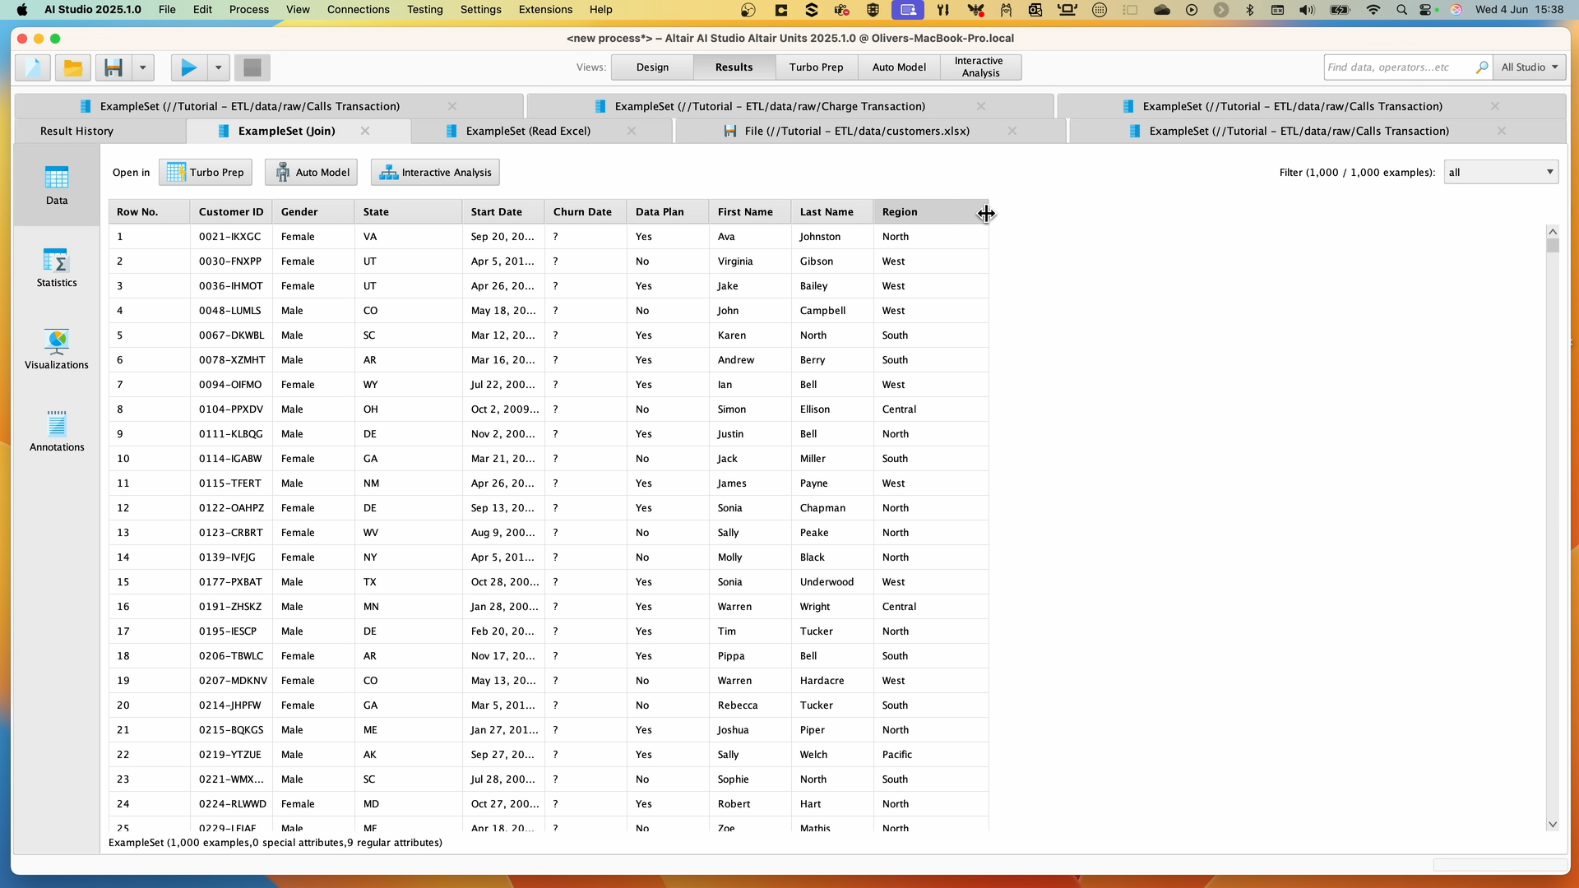The height and width of the screenshot is (888, 1579).
Task: Open the Visualizations panel
Action: point(56,349)
